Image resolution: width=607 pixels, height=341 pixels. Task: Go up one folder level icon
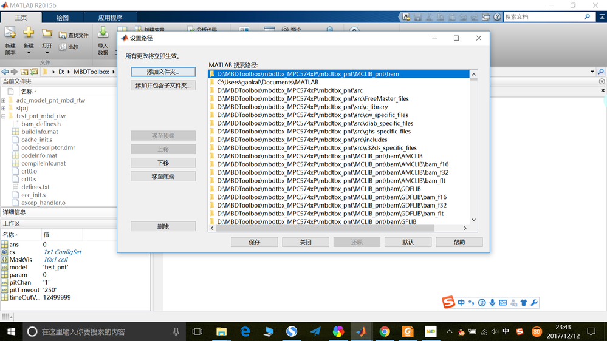[24, 72]
